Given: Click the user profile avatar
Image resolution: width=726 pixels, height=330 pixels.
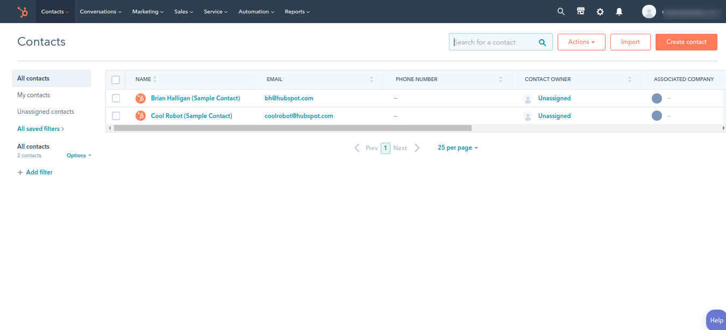Looking at the screenshot, I should click(649, 11).
